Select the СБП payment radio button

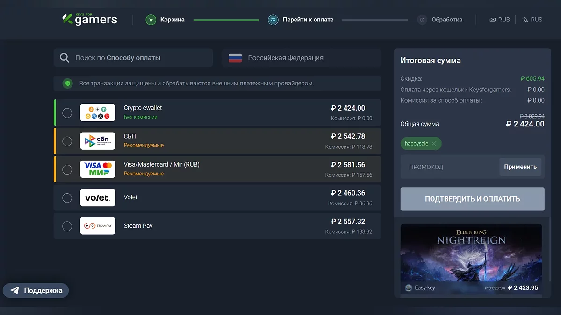click(67, 141)
